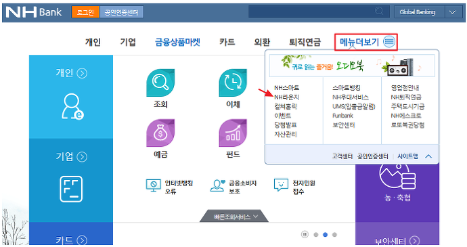Click the 인터넷뱅킹 오류 text link
The width and height of the screenshot is (467, 247).
coord(179,187)
